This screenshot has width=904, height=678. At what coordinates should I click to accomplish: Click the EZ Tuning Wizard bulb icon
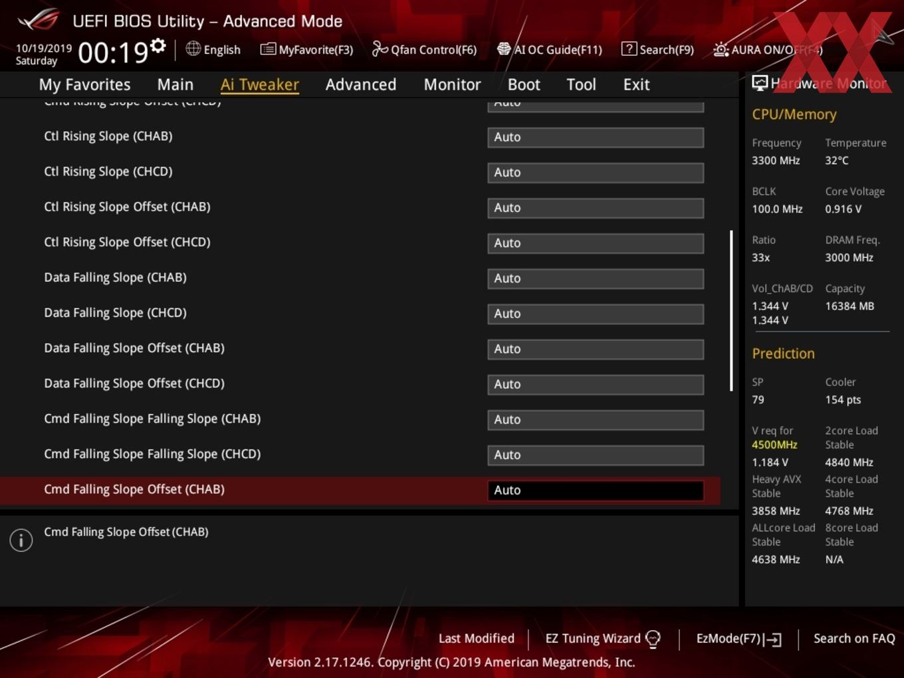click(x=653, y=639)
